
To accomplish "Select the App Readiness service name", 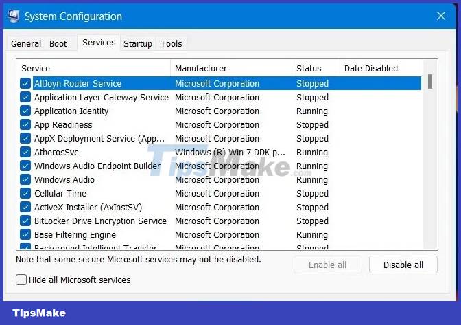I will point(63,125).
